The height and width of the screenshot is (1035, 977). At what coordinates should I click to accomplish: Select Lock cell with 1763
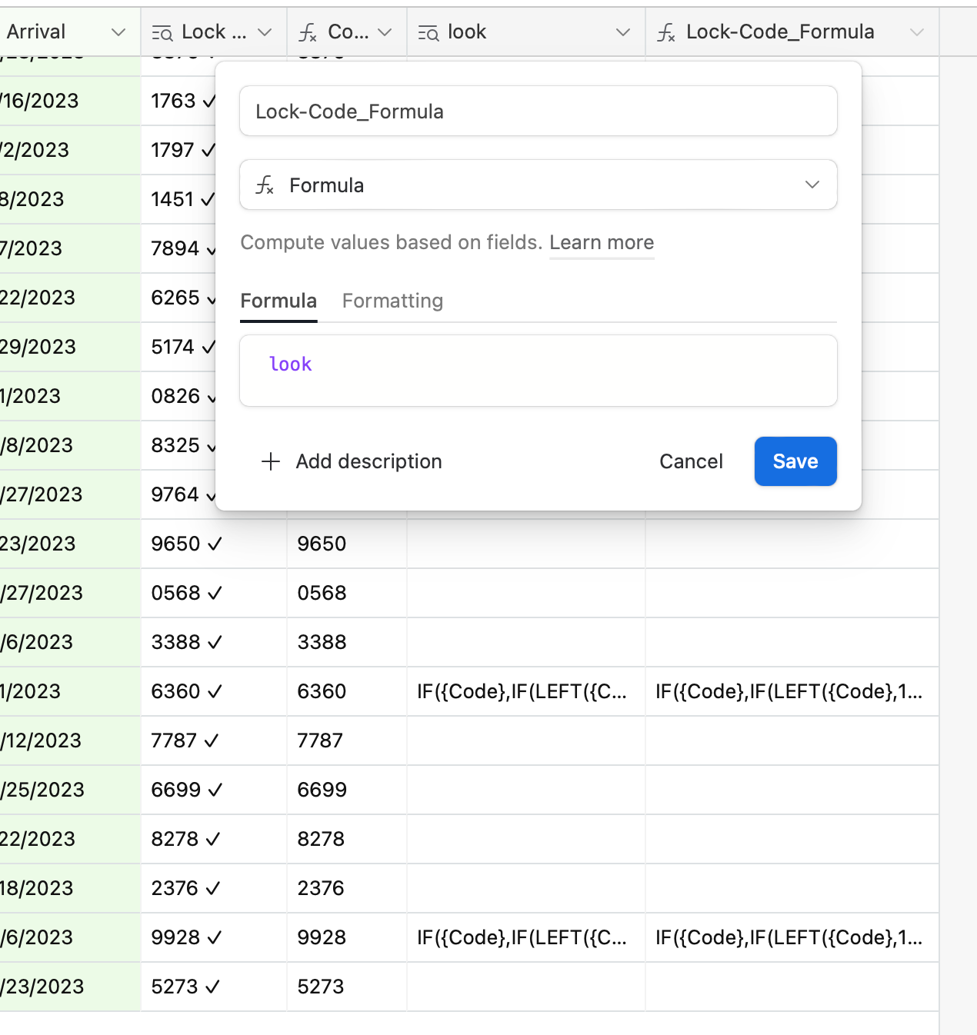point(178,101)
